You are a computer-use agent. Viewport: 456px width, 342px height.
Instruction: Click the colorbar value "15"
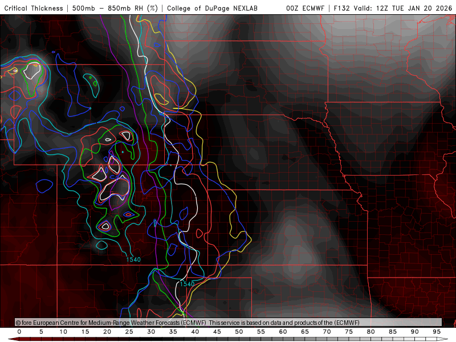(x=85, y=332)
